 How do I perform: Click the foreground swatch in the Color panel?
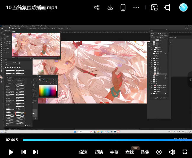(40, 79)
